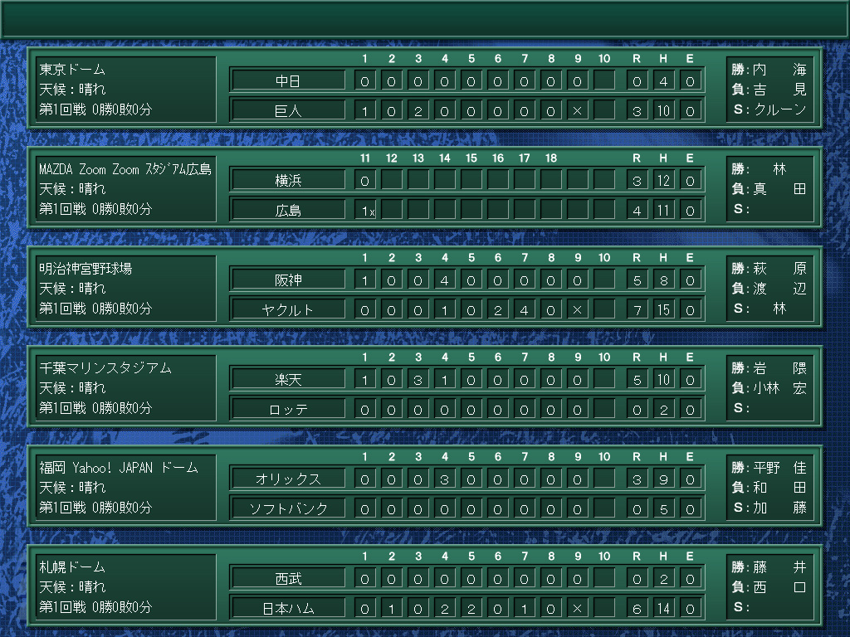
Task: Select save pitcher 加藤
Action: 779,508
